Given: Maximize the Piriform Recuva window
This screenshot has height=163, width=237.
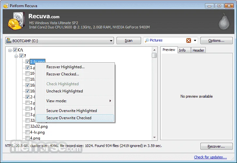Looking at the screenshot, I should 219,6.
